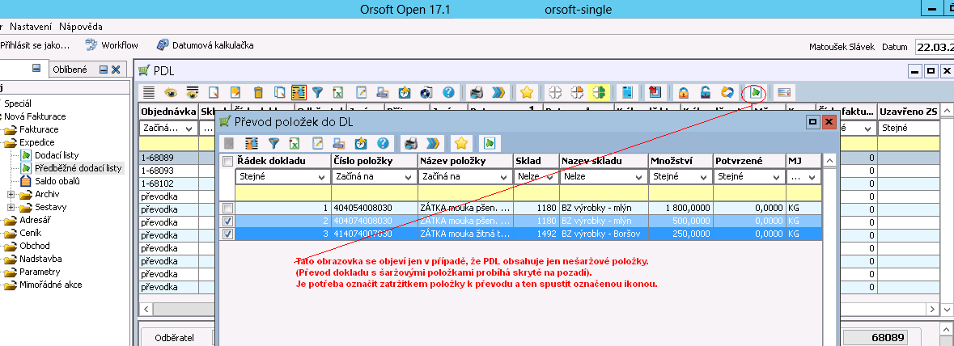The height and width of the screenshot is (346, 954).
Task: Check the checkbox for document row 1
Action: click(x=228, y=209)
